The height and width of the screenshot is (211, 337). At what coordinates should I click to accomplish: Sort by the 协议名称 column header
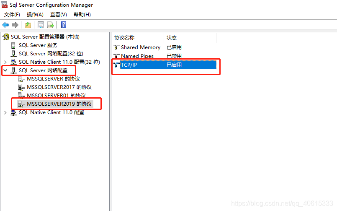[124, 38]
